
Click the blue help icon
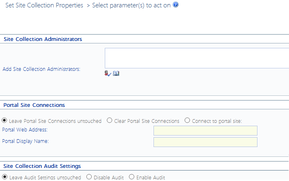click(x=176, y=6)
